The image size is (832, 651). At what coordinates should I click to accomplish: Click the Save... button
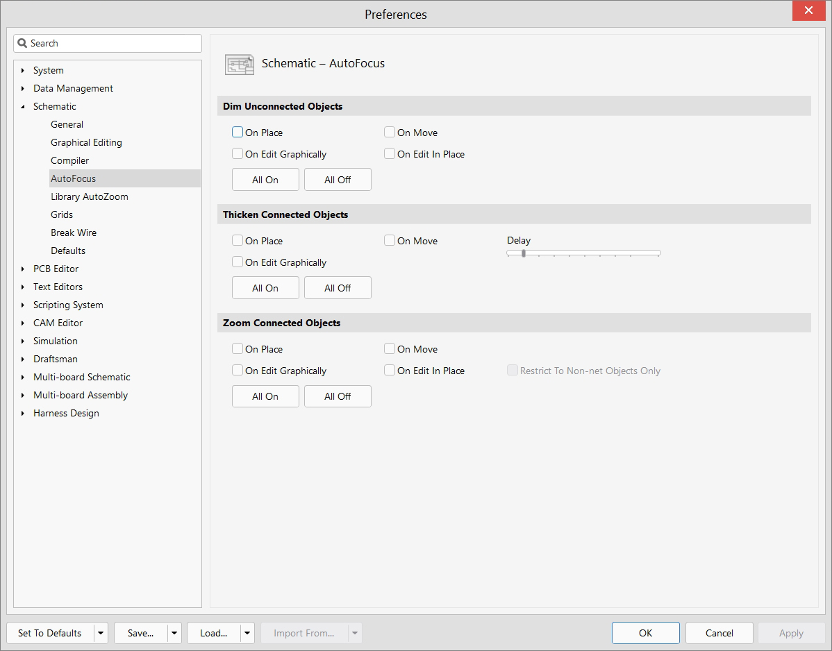140,633
